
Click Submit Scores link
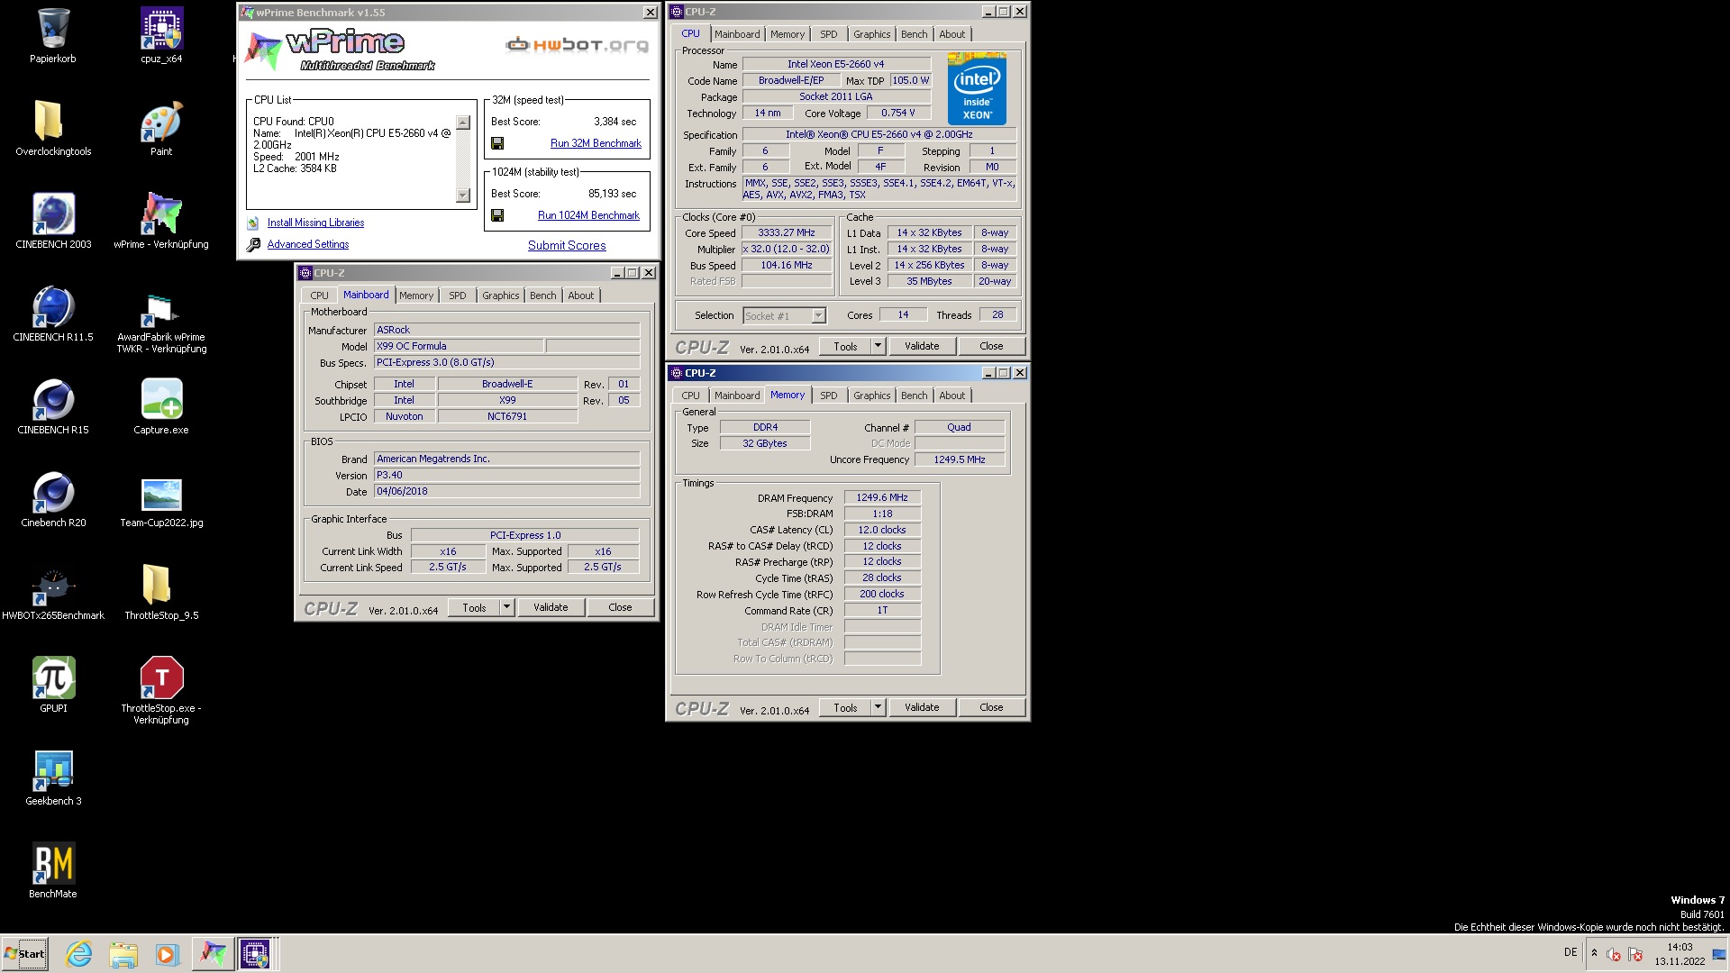[567, 245]
